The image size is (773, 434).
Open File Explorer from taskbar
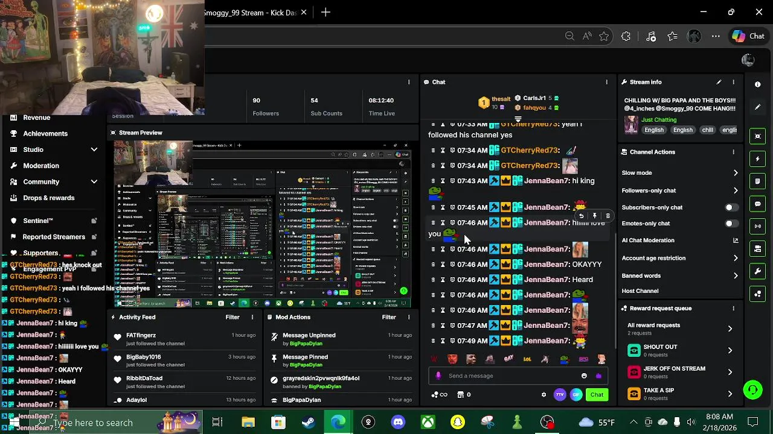pos(248,423)
